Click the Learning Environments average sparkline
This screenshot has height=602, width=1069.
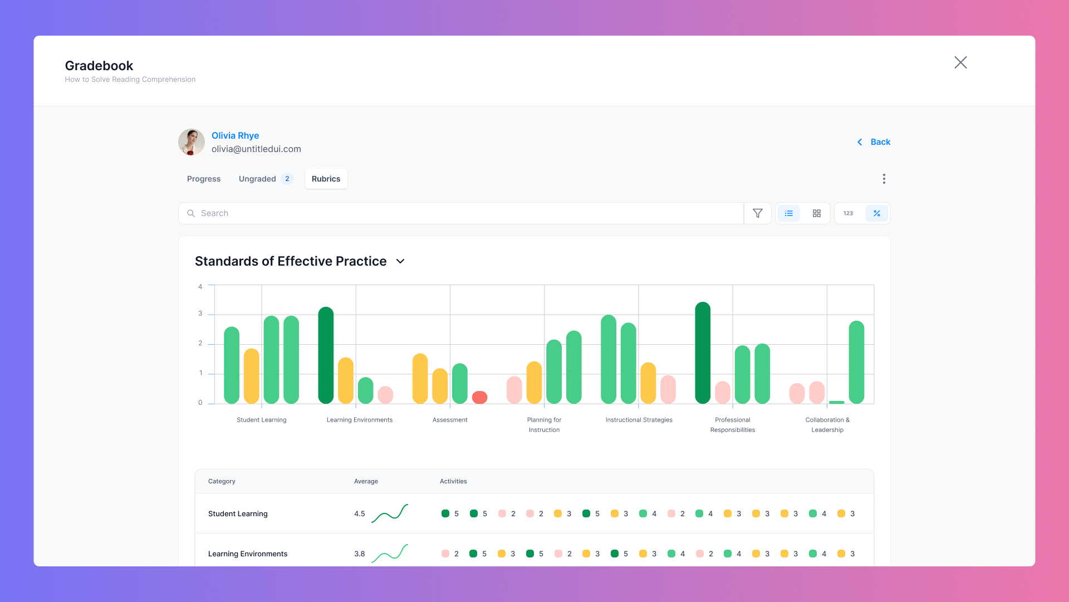pos(390,554)
